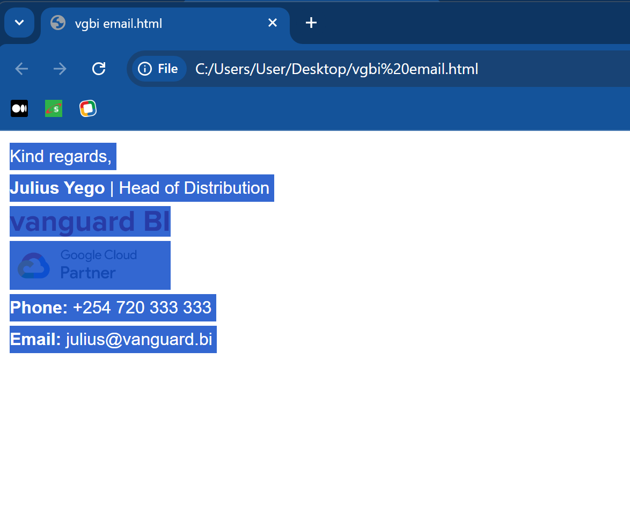Click the vanguard BI logo

point(90,221)
